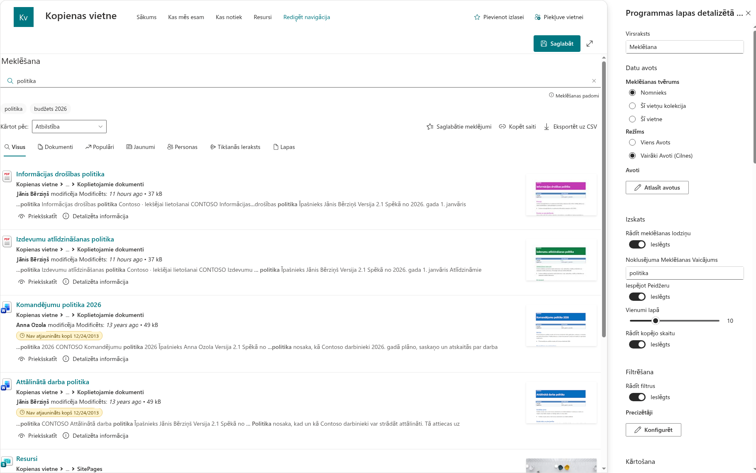756x473 pixels.
Task: Click the Noklusējuma Meklēšanas Vaicājums input field
Action: 685,273
